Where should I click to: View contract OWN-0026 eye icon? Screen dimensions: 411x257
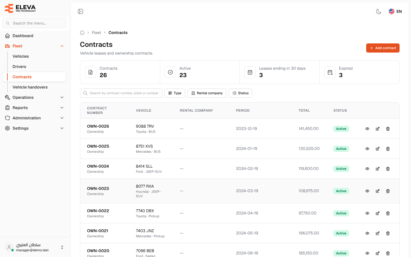367,129
